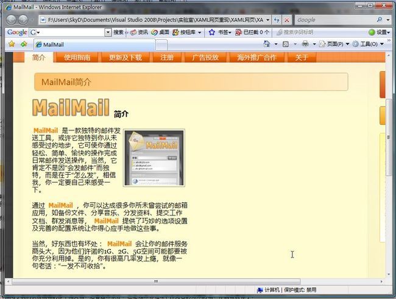Viewport: 396px width, 299px height.
Task: Select the MailMail browser tab
Action: (94, 44)
